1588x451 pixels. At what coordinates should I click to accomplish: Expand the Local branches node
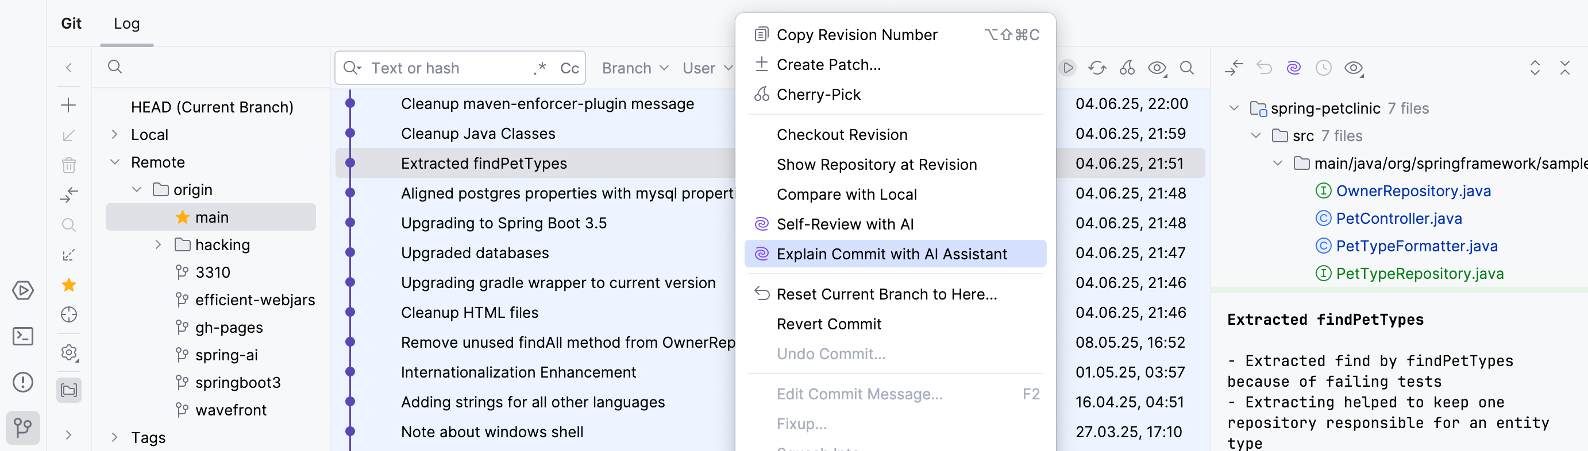[115, 135]
